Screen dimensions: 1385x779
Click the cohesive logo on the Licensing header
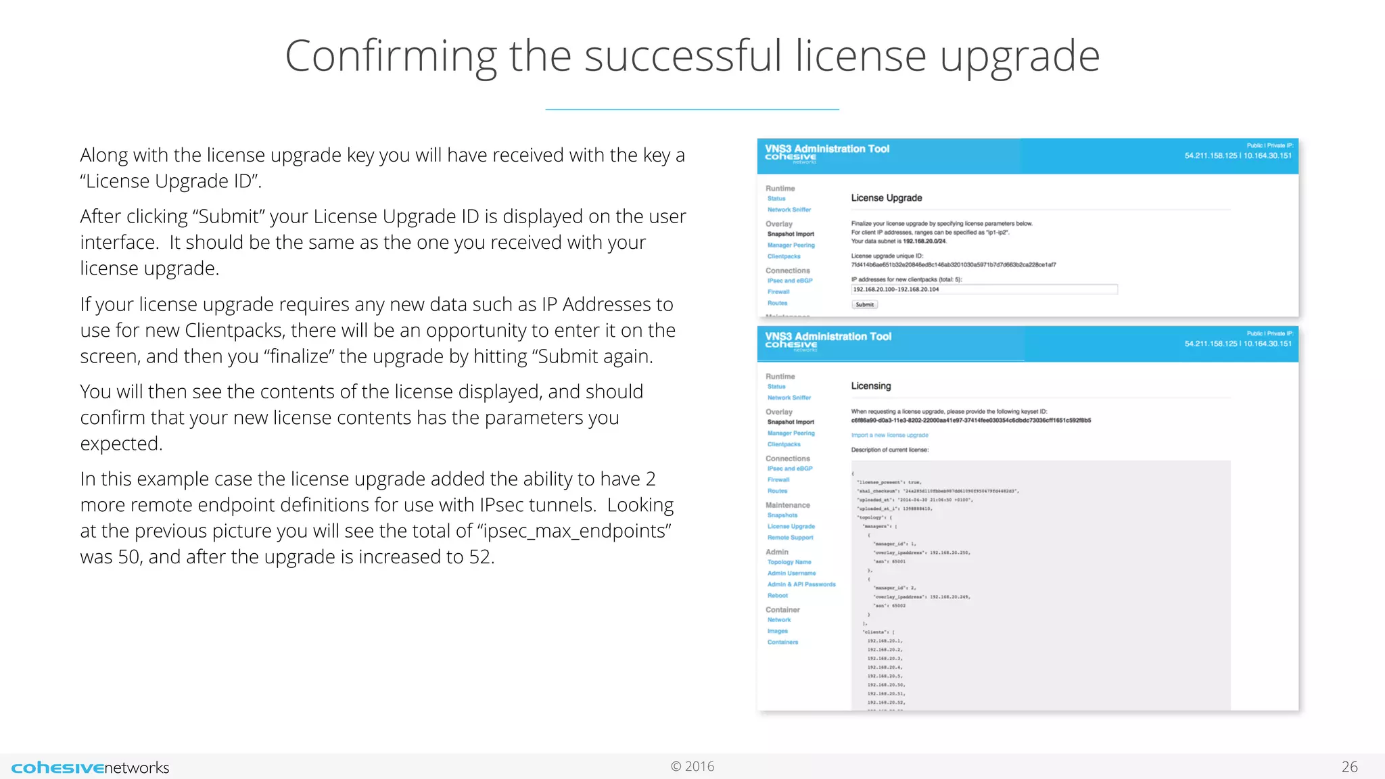(791, 346)
